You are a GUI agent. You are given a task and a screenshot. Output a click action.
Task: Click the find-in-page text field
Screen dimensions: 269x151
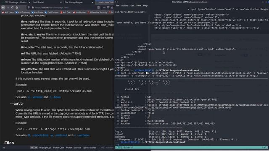click(16, 148)
